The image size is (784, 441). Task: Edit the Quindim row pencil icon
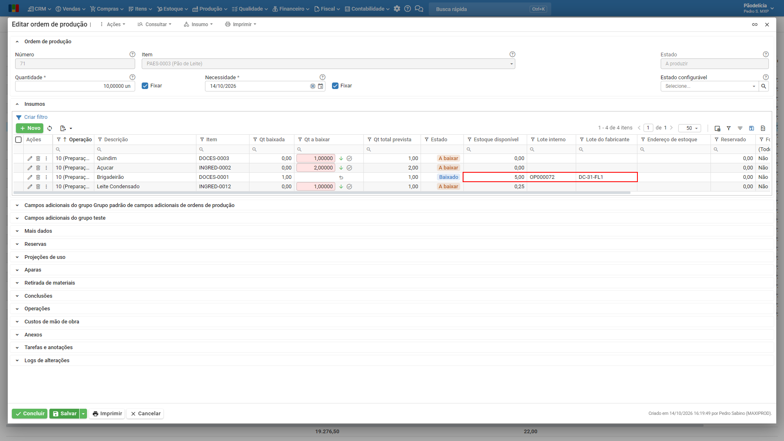30,158
